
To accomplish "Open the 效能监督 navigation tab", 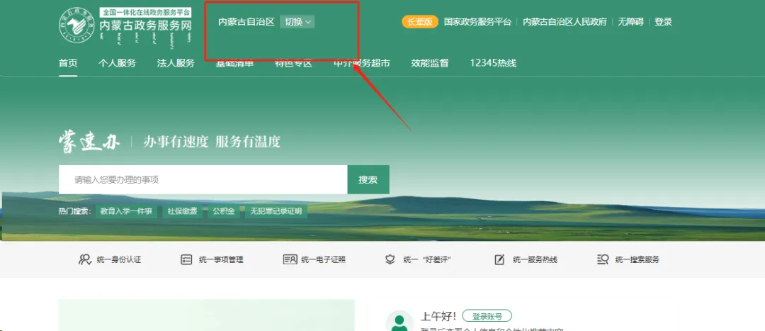I will 430,63.
